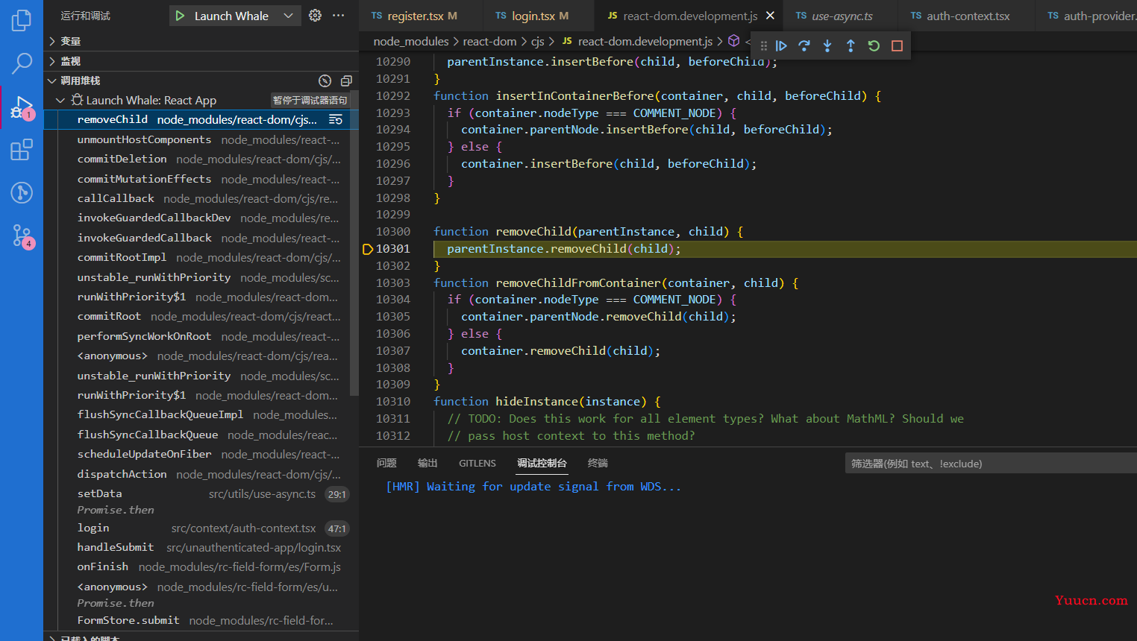Click the restart frame icon on removeChild
The width and height of the screenshot is (1137, 641).
pyautogui.click(x=336, y=120)
